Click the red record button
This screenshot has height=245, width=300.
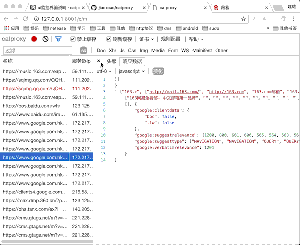tap(34, 39)
